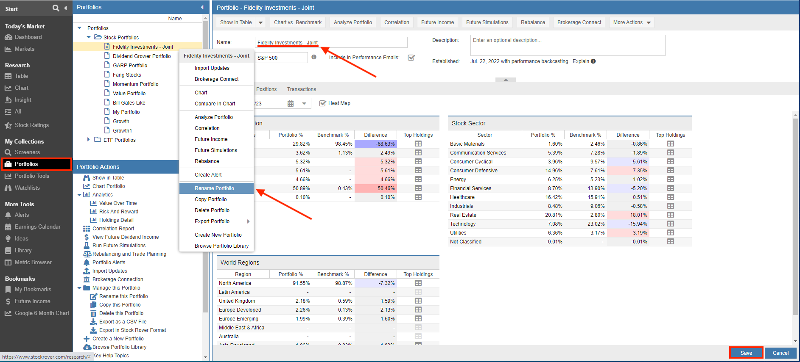This screenshot has width=800, height=362.
Task: Click the Cancel button
Action: [x=780, y=353]
